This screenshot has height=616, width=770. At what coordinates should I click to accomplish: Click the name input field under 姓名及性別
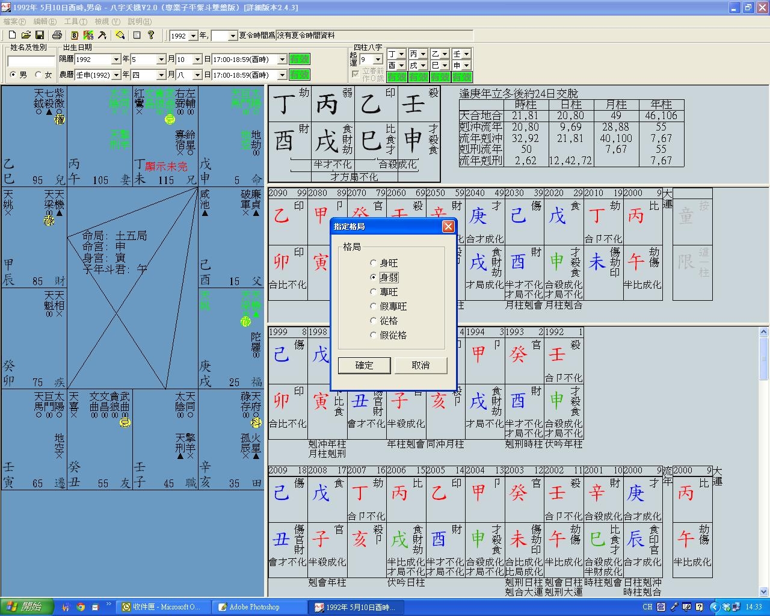pos(31,61)
